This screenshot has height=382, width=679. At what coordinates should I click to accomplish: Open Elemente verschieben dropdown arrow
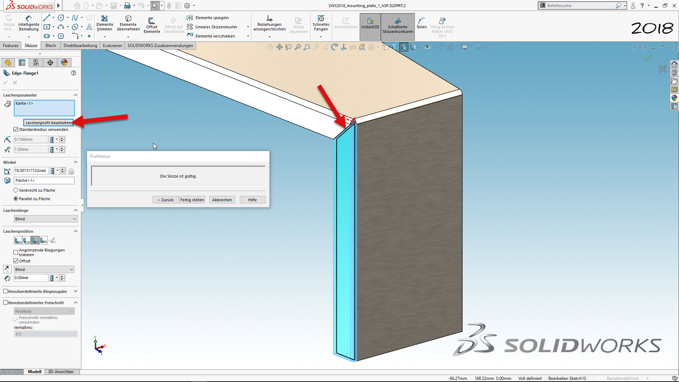click(x=248, y=36)
